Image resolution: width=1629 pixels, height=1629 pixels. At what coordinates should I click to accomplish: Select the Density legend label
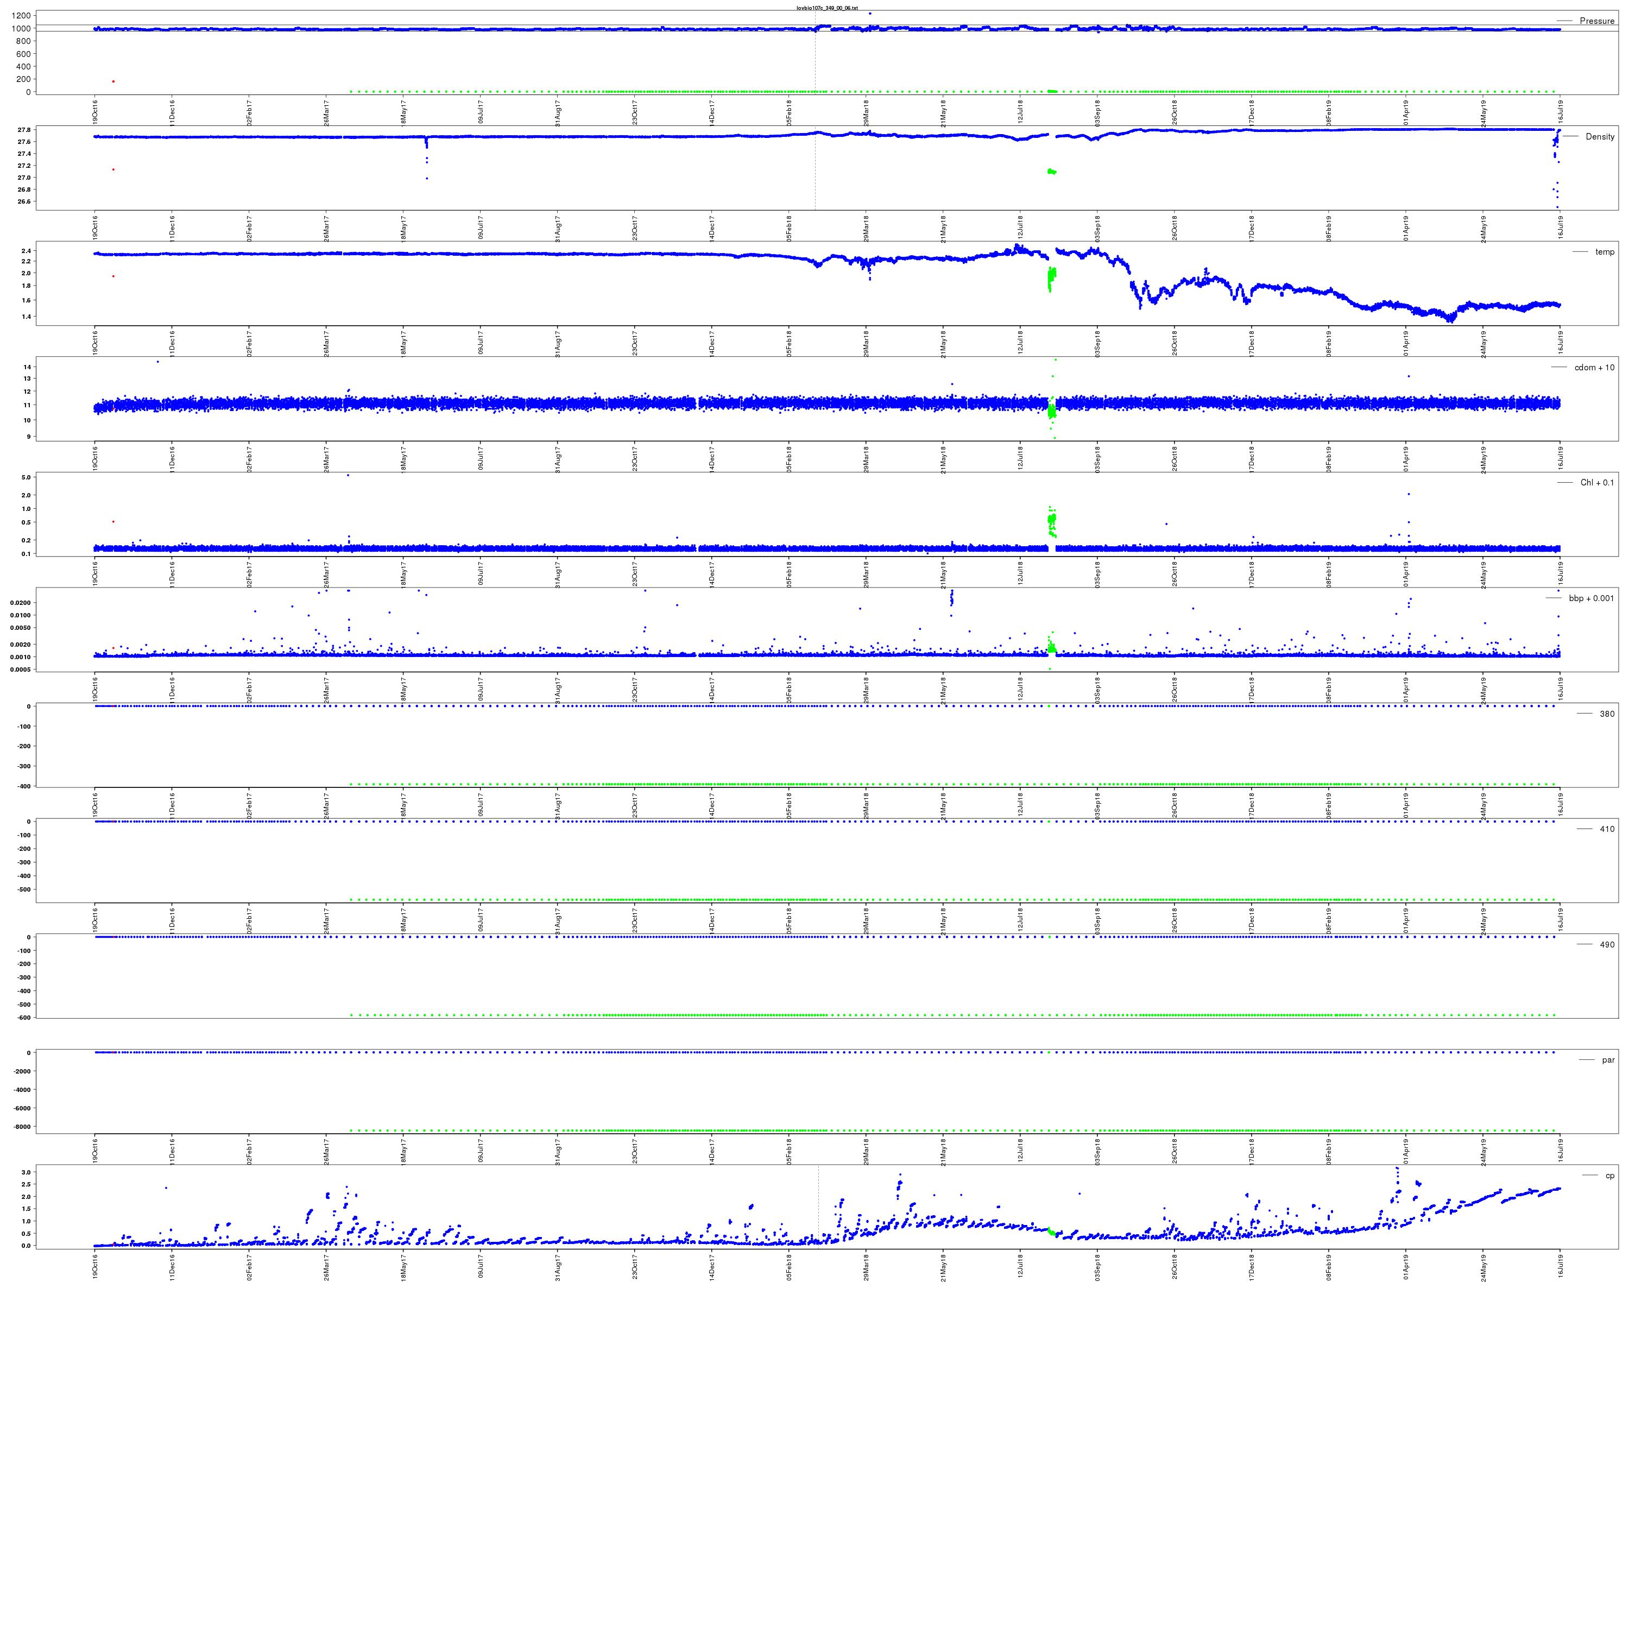click(x=1600, y=137)
